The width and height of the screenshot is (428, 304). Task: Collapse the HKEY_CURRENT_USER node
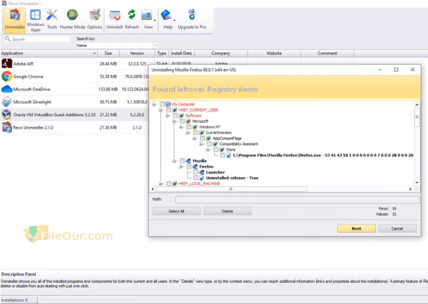coord(161,110)
